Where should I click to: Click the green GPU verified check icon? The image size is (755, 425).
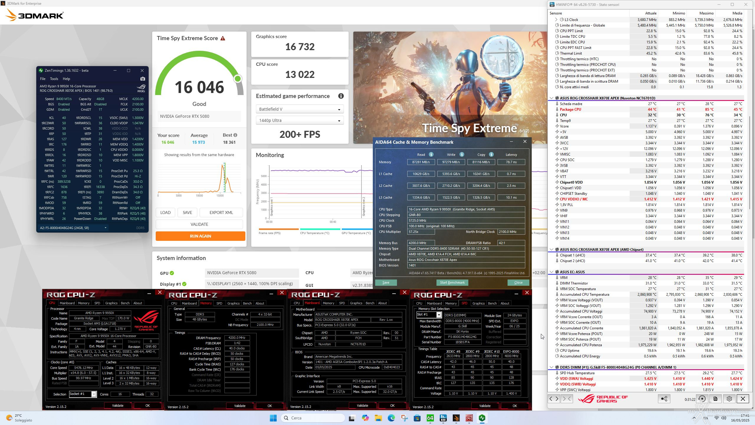coord(172,273)
